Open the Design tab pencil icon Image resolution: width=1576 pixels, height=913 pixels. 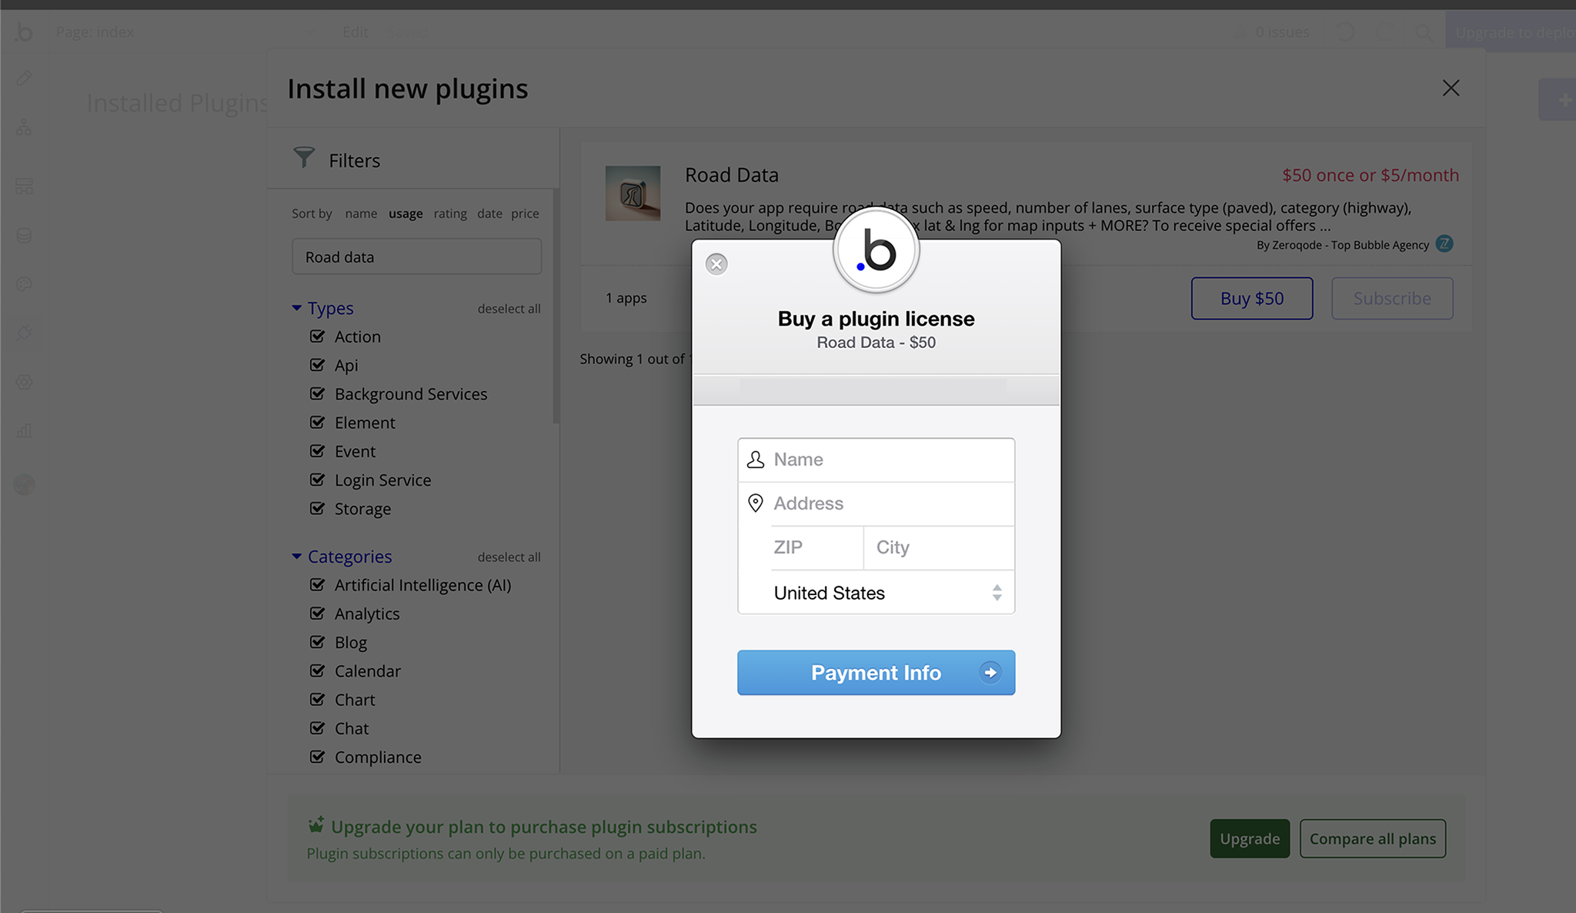pyautogui.click(x=25, y=79)
